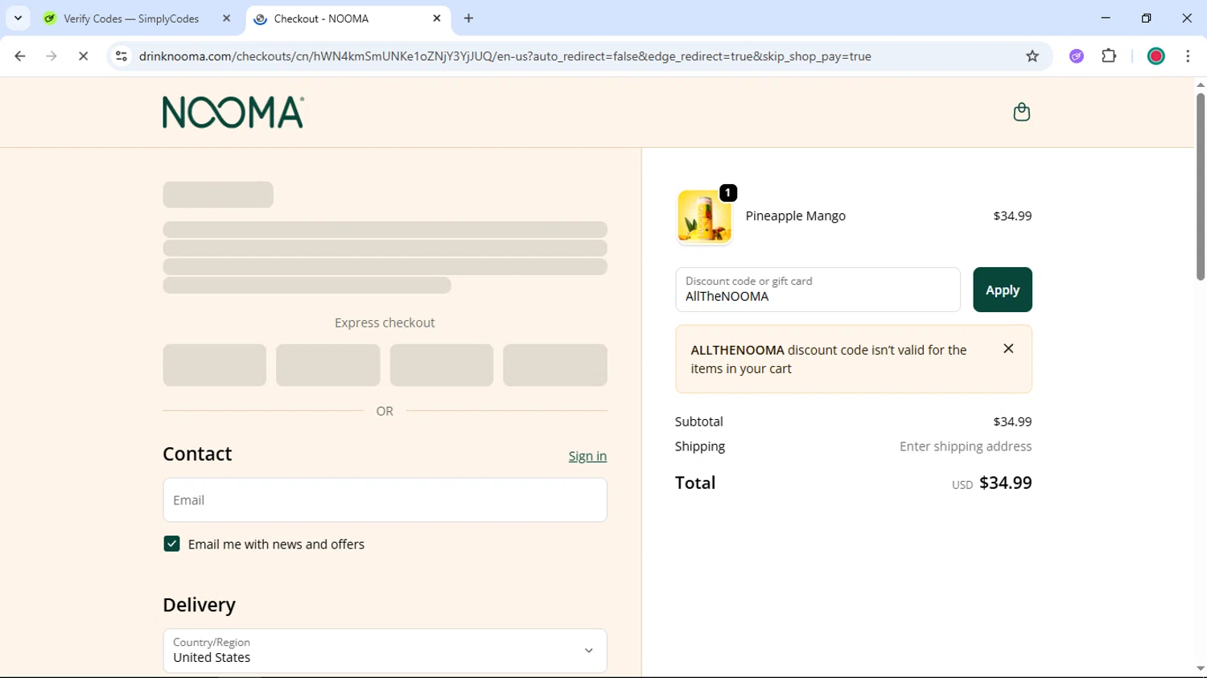Click the Delivery section heading
This screenshot has height=678, width=1207.
(x=199, y=605)
